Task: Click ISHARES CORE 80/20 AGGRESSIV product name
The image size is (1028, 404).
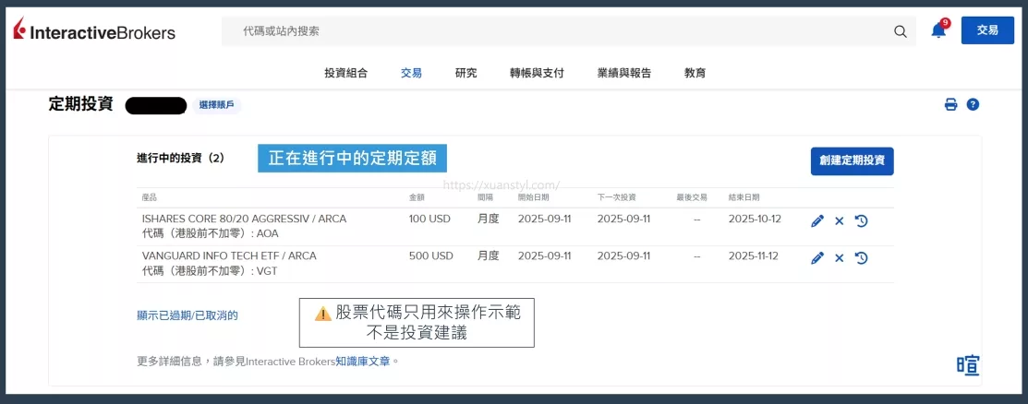Action: click(244, 219)
